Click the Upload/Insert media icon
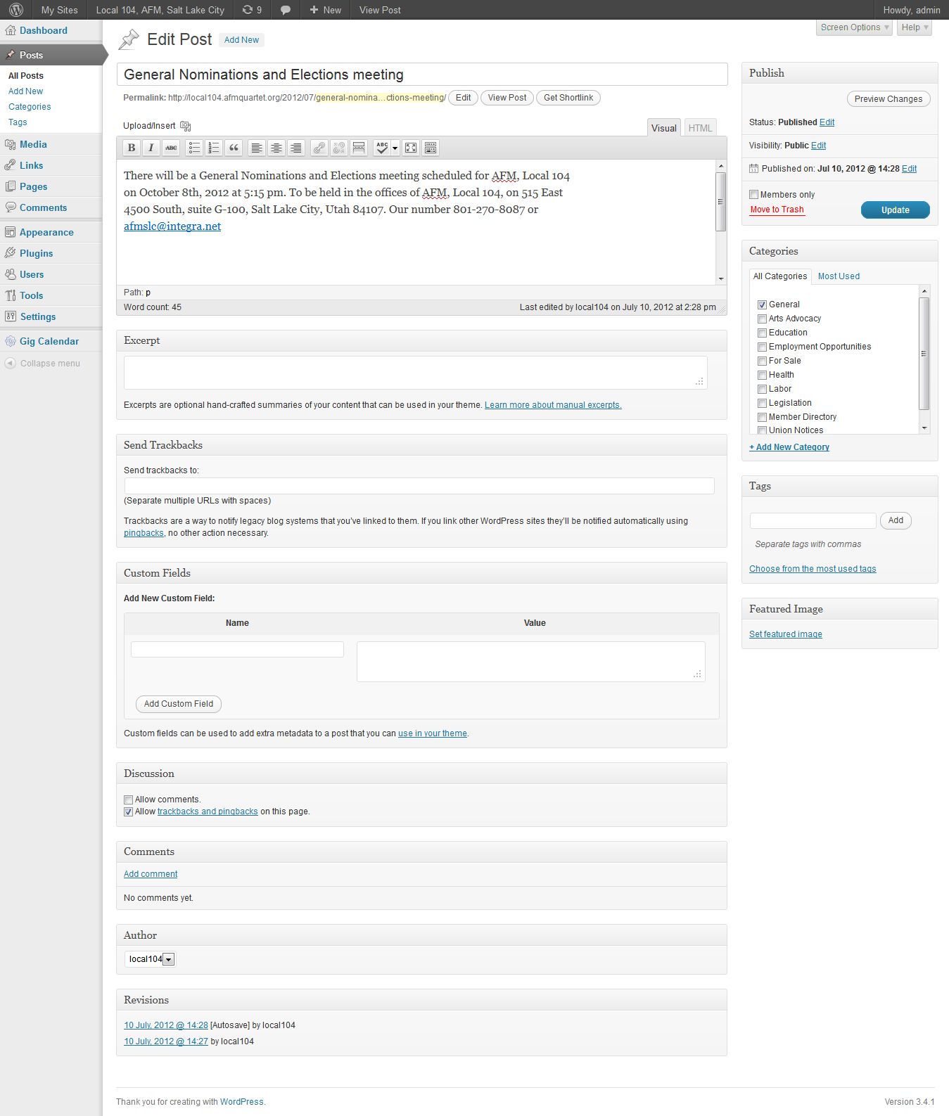The width and height of the screenshot is (949, 1116). [x=186, y=126]
